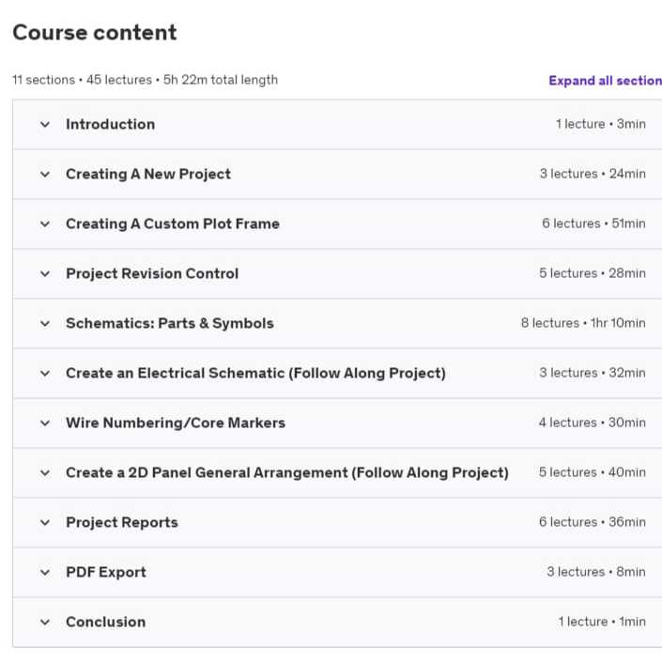This screenshot has height=662, width=662.
Task: Click chevron icon next to Introduction
Action: [x=45, y=124]
